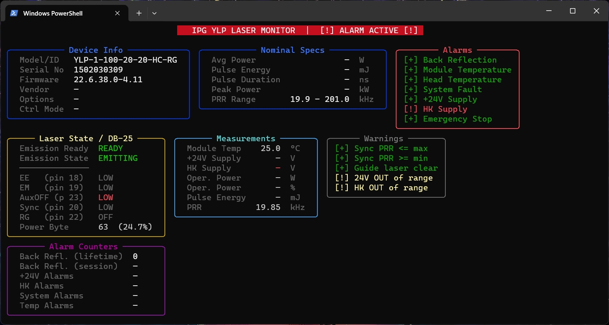Screen dimensions: 609x325
Task: Open a new tab with the plus button
Action: click(139, 13)
